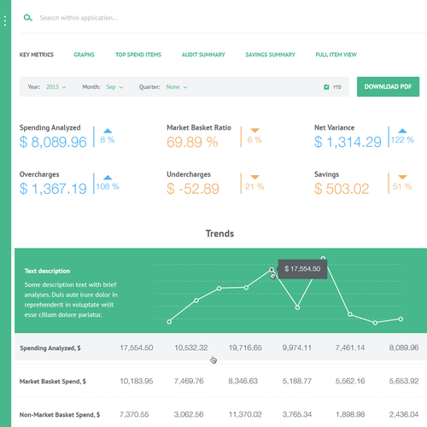427x427 pixels.
Task: Click the 8,346.63 table cell
Action: pyautogui.click(x=243, y=381)
